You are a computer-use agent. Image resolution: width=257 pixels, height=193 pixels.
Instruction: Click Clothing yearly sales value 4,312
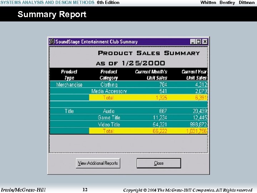coord(201,85)
